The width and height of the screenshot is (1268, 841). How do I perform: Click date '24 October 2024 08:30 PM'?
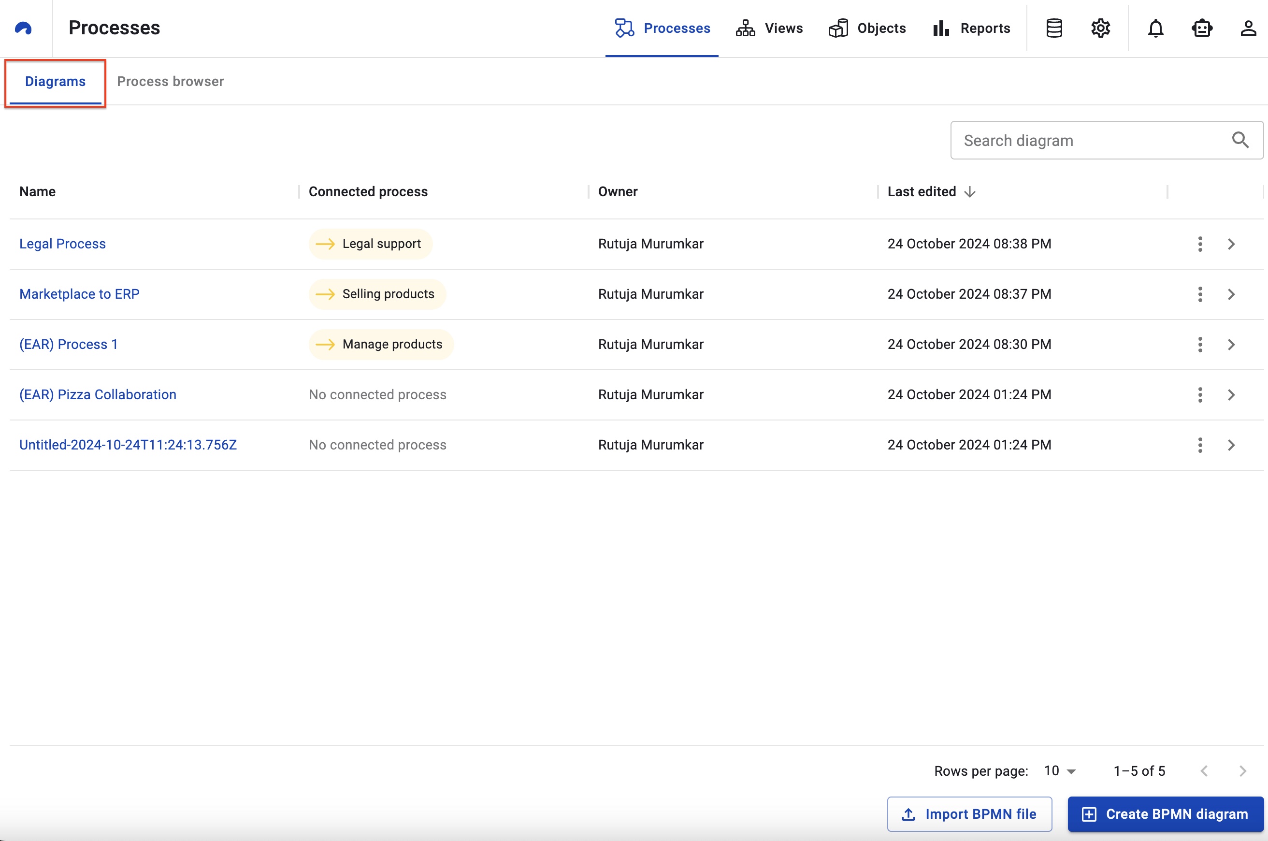[969, 344]
